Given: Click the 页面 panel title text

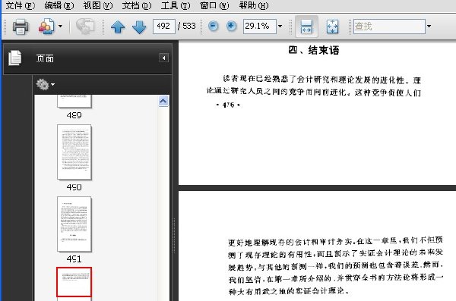Looking at the screenshot, I should [x=45, y=58].
